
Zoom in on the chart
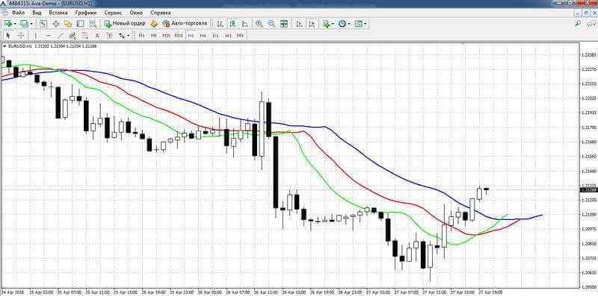click(259, 24)
